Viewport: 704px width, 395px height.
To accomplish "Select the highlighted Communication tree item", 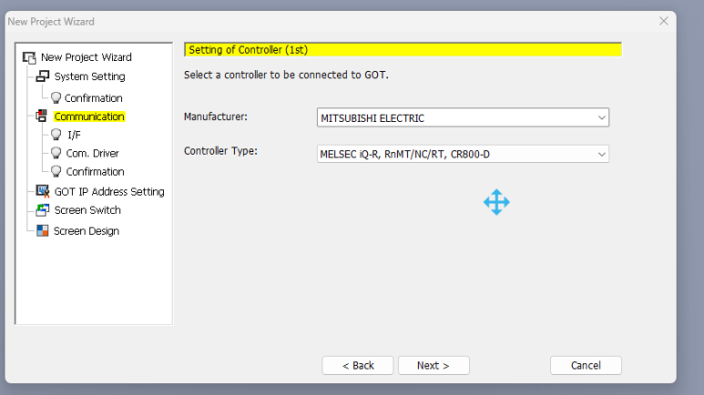I will [89, 116].
